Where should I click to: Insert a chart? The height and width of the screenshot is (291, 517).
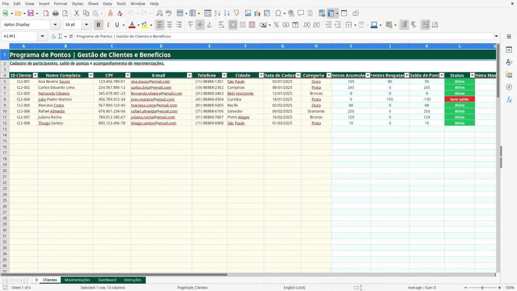click(x=258, y=13)
